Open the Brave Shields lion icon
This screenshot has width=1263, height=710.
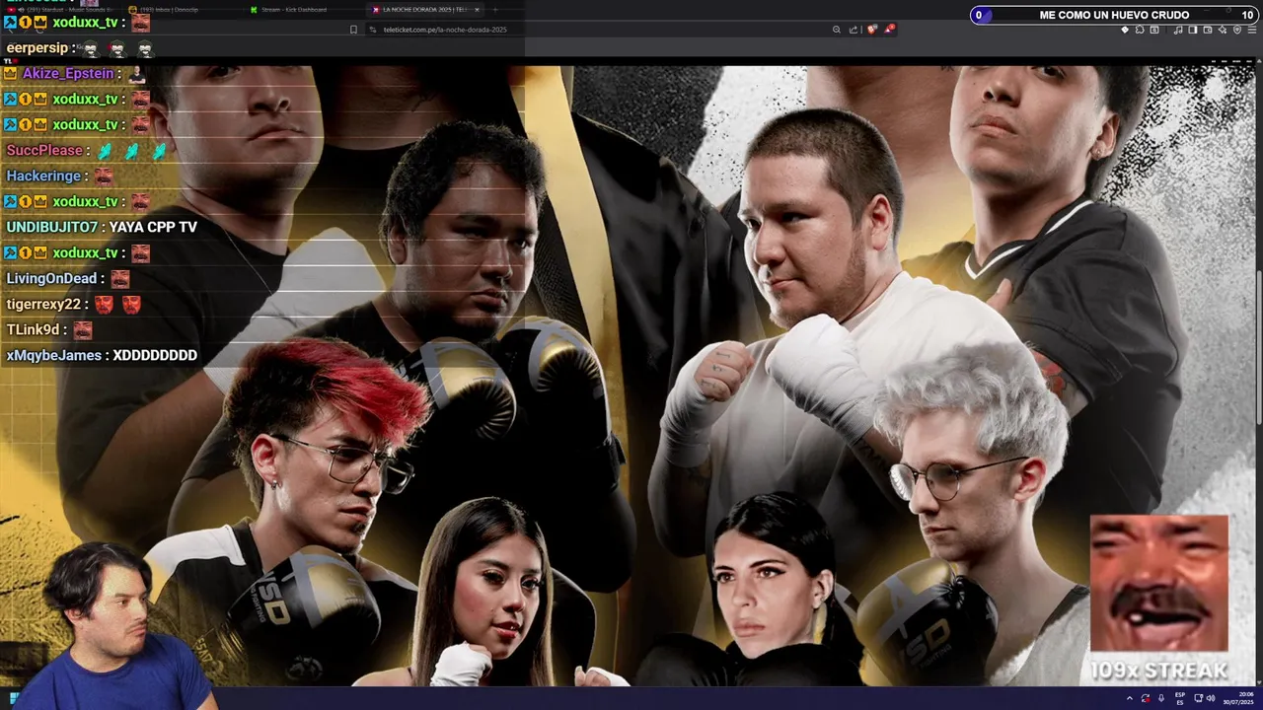871,30
